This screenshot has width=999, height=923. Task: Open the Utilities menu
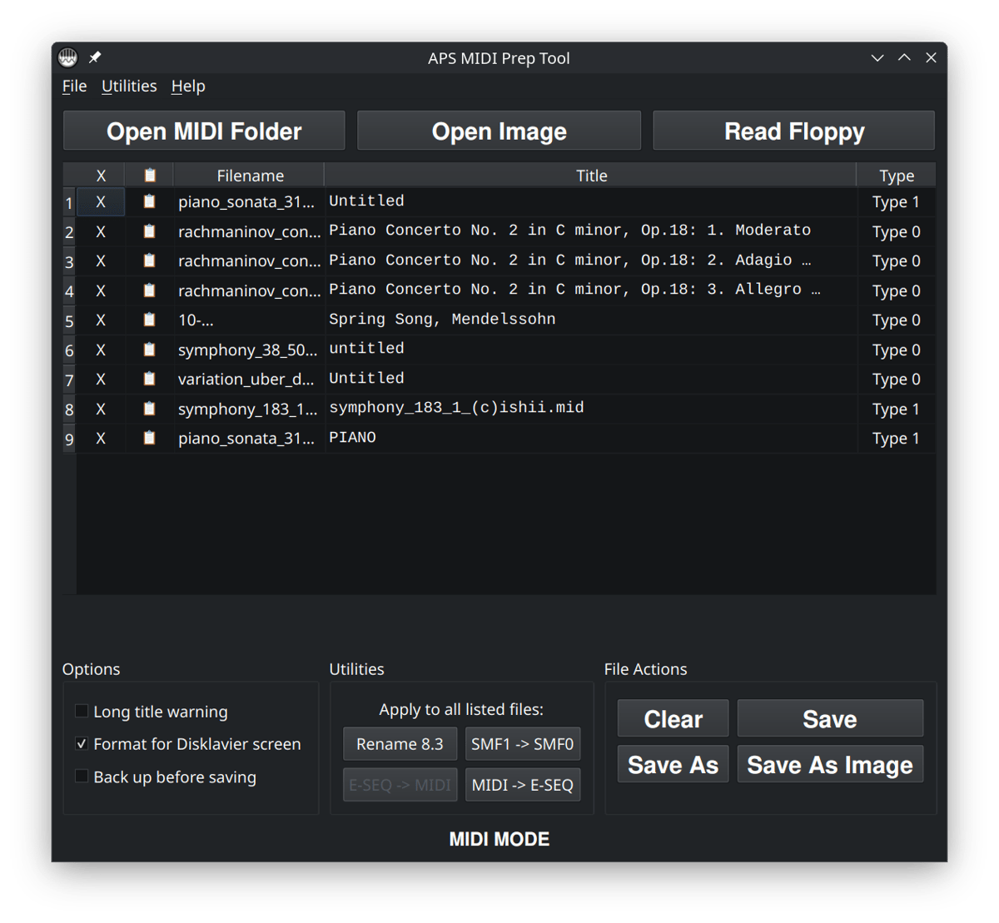[129, 87]
